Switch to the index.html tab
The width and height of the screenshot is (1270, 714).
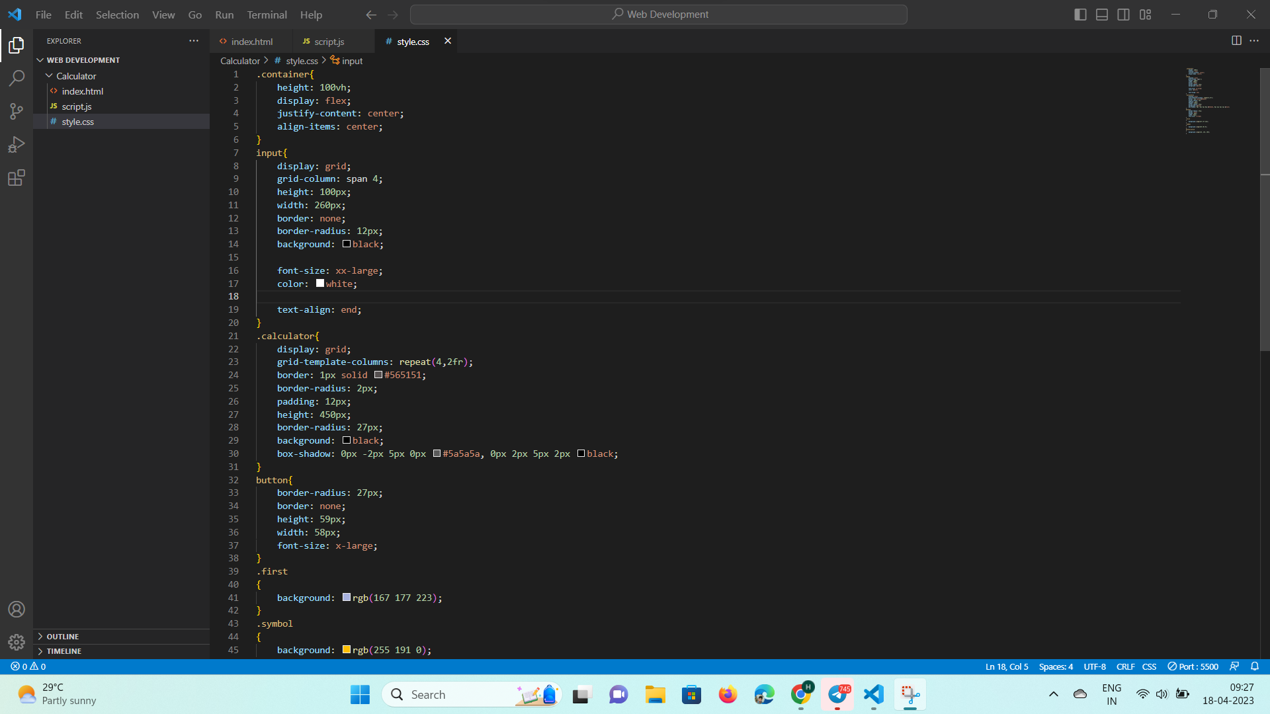click(x=251, y=41)
